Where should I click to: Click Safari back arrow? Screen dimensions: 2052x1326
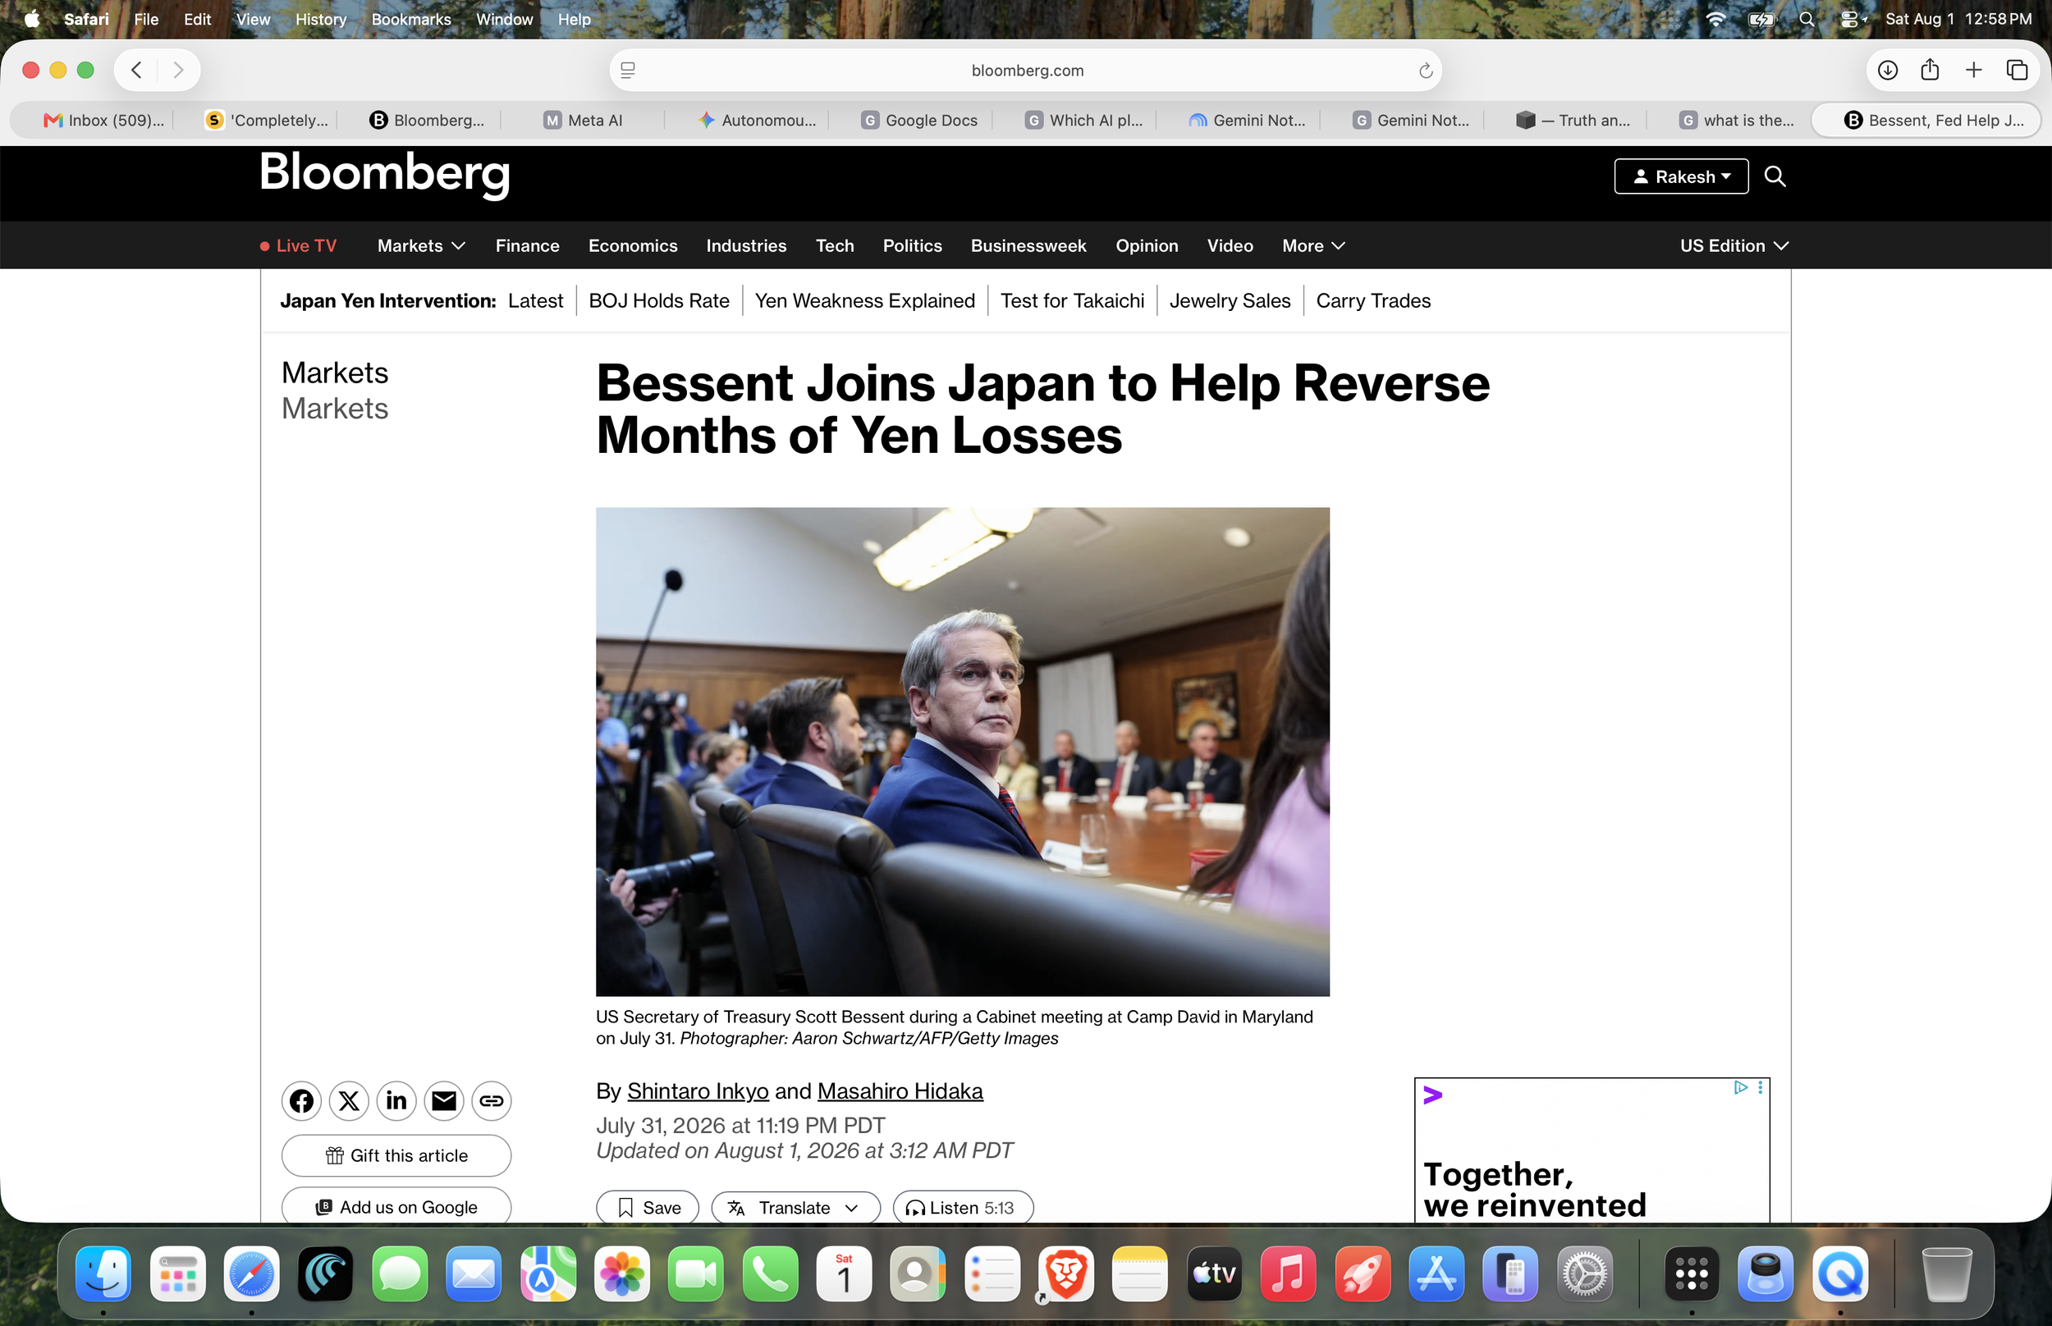pyautogui.click(x=136, y=70)
